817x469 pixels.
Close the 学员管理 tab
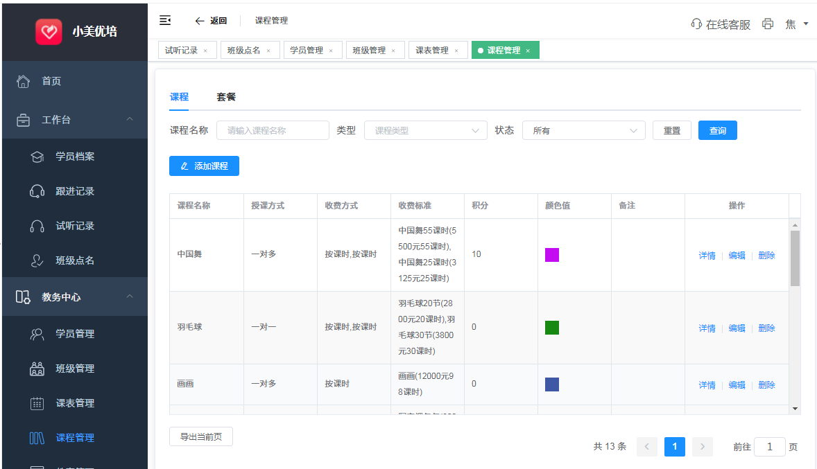pos(331,51)
